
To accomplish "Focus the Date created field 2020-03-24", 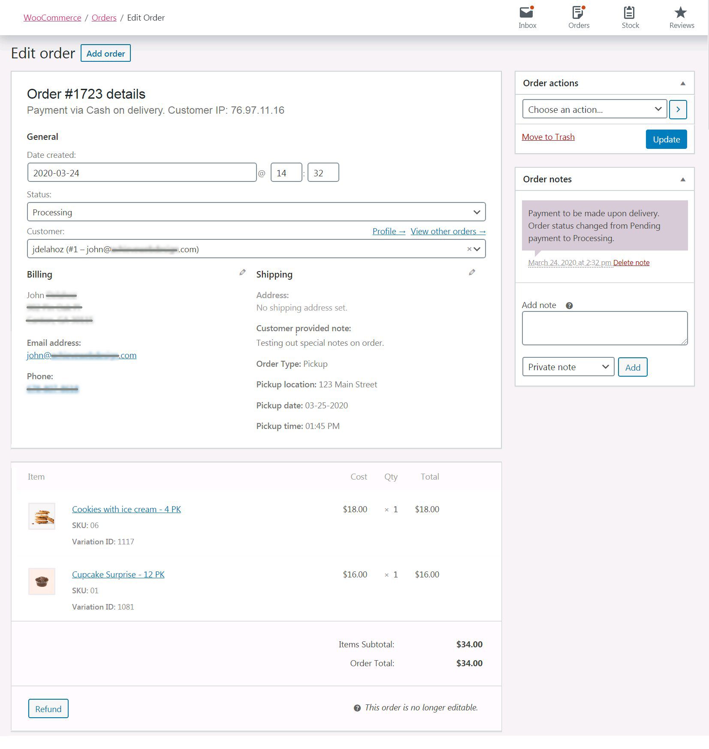I will coord(142,172).
